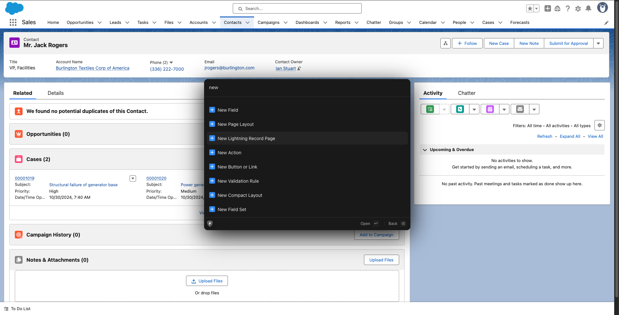Open Burlington Textiles Corp of America link
The width and height of the screenshot is (619, 315).
click(93, 68)
